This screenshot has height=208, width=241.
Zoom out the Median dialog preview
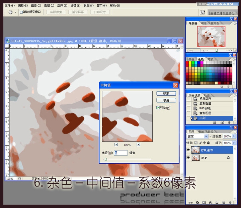coord(116,145)
